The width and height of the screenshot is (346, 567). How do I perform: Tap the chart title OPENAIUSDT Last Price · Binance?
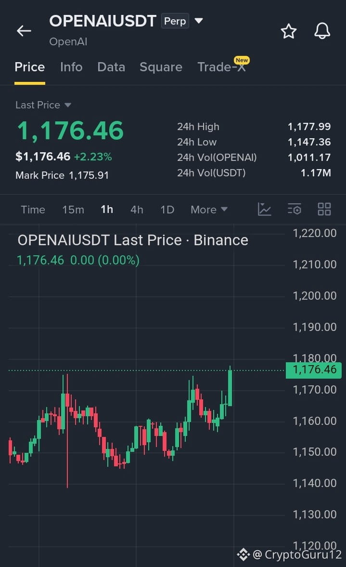[133, 240]
